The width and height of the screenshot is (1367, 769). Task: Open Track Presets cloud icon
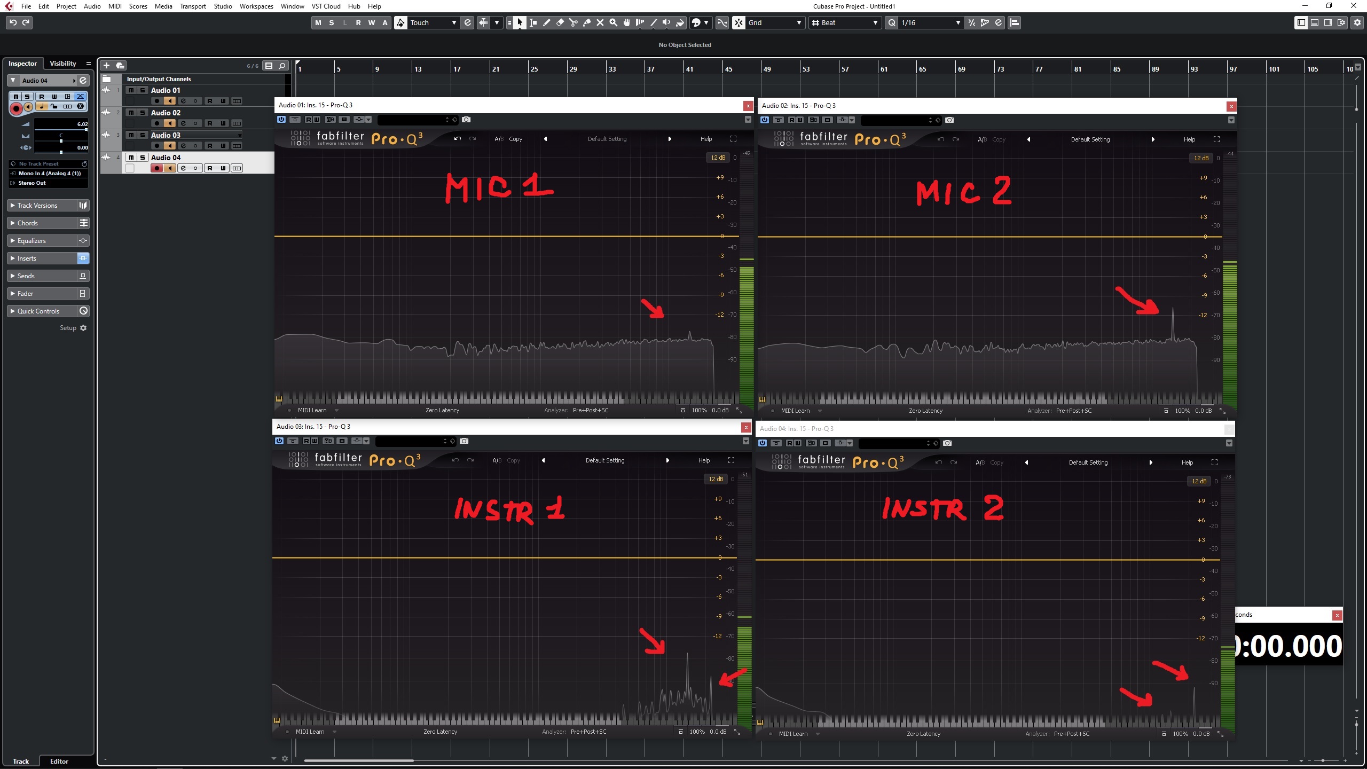click(120, 66)
